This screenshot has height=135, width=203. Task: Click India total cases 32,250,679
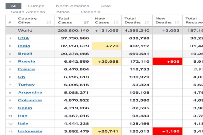click(75, 46)
